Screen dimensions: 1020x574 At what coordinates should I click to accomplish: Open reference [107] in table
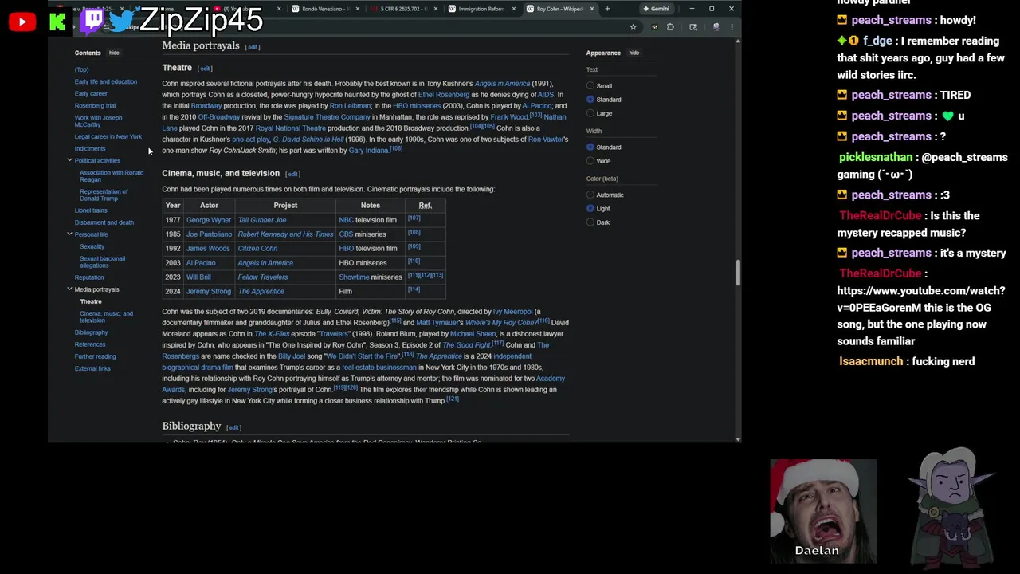[x=414, y=218]
